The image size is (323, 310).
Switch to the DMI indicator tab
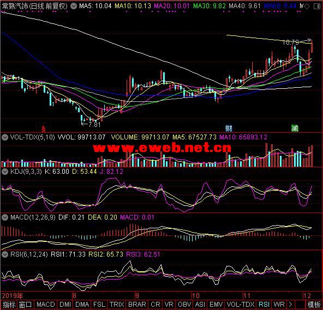click(x=65, y=305)
